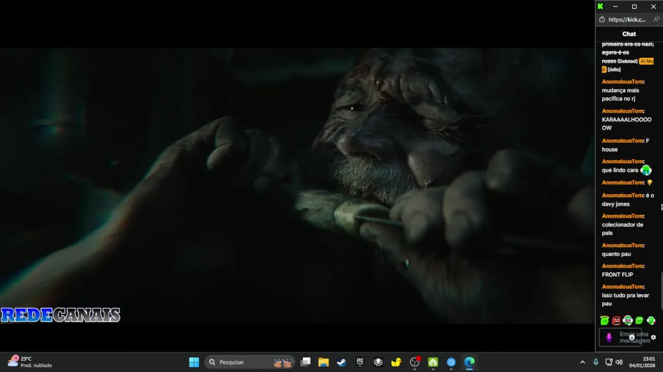Select the green halo angel emote
The height and width of the screenshot is (372, 663).
pos(604,321)
